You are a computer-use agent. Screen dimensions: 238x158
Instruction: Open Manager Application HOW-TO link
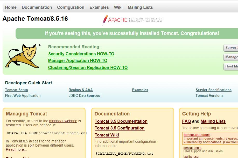[x=78, y=61]
